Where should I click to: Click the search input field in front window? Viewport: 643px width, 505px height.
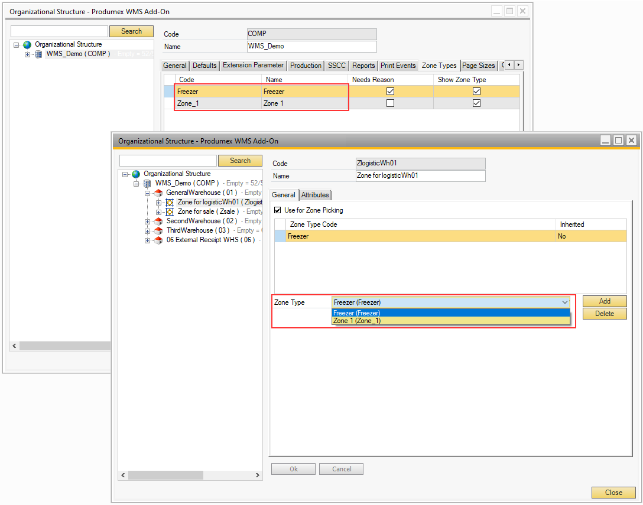click(x=168, y=161)
